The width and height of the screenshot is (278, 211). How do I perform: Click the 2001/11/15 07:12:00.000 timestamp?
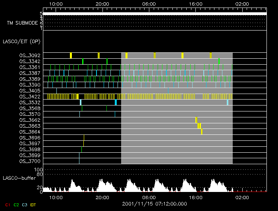(154, 203)
